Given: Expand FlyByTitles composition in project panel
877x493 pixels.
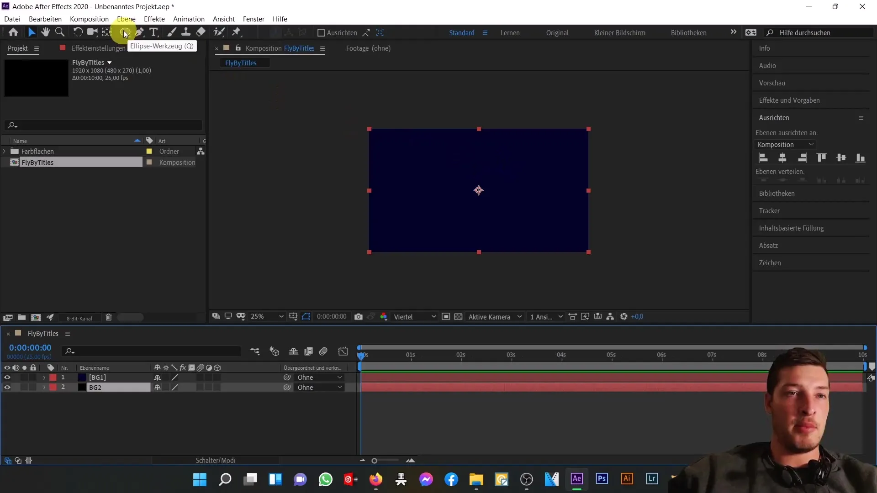Looking at the screenshot, I should [5, 162].
